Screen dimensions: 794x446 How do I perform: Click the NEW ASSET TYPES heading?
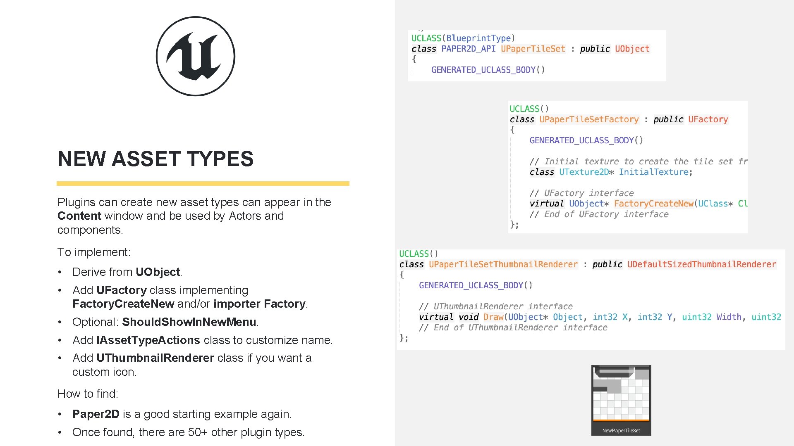(155, 159)
